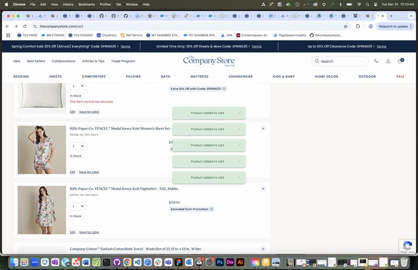This screenshot has width=418, height=270.
Task: Click the account profile icon
Action: [388, 61]
